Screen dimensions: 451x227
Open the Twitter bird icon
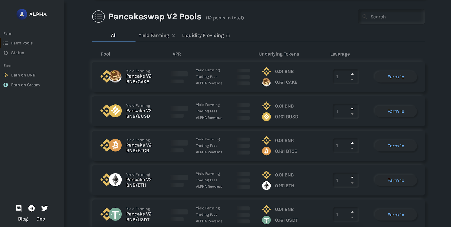[x=45, y=208]
